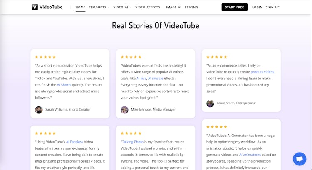The image size is (312, 170).
Task: Click Sarah Williams' avatar photo
Action: coord(39,110)
